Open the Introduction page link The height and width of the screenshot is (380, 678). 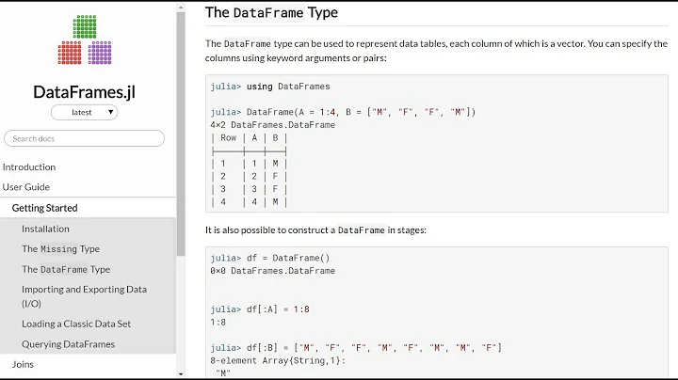(29, 166)
